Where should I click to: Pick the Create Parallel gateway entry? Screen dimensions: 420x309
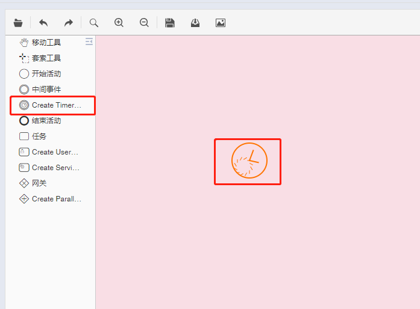[x=50, y=199]
